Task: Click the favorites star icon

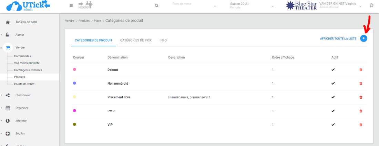Action: (x=371, y=5)
